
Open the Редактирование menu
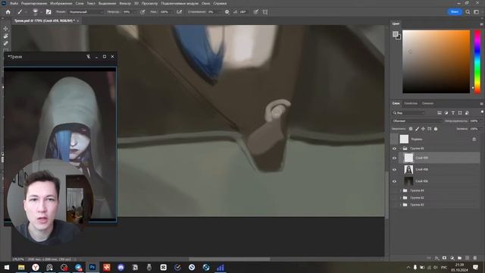[34, 3]
